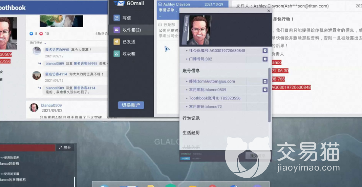Click the blue like icon on Toothbook post
Image resolution: width=362 pixels, height=187 pixels.
pyautogui.click(x=31, y=34)
